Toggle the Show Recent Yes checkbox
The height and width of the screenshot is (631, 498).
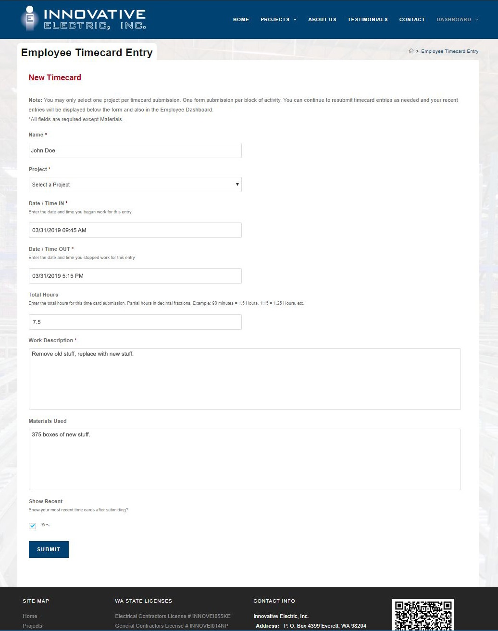pos(32,526)
